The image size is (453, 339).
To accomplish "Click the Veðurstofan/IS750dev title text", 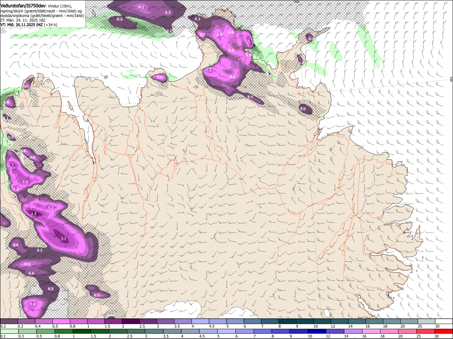I will (x=23, y=5).
